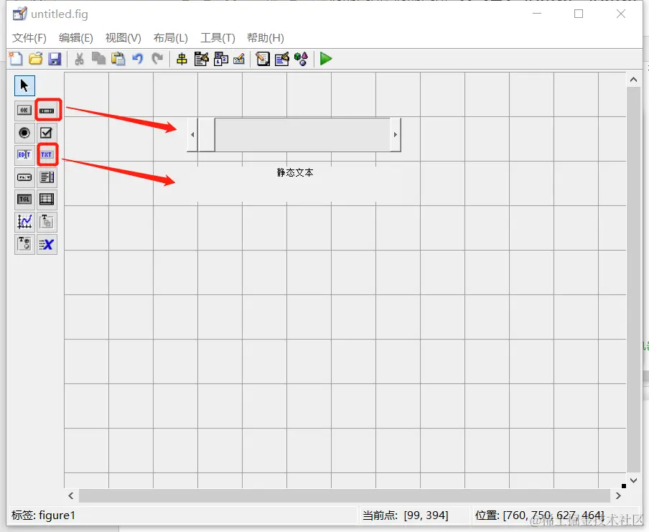Select the Button Group component
This screenshot has height=532, width=649.
tap(24, 244)
